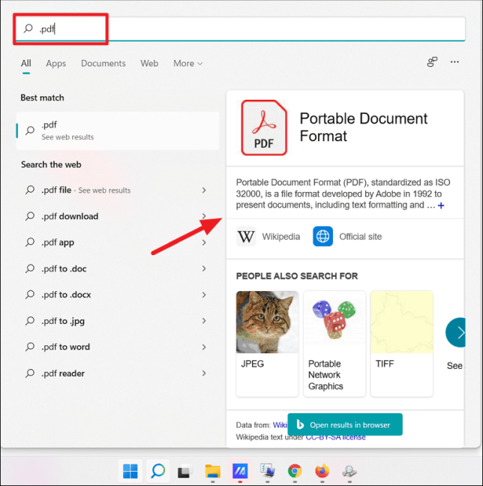
Task: Open the Wikipedia link
Action: coord(280,236)
